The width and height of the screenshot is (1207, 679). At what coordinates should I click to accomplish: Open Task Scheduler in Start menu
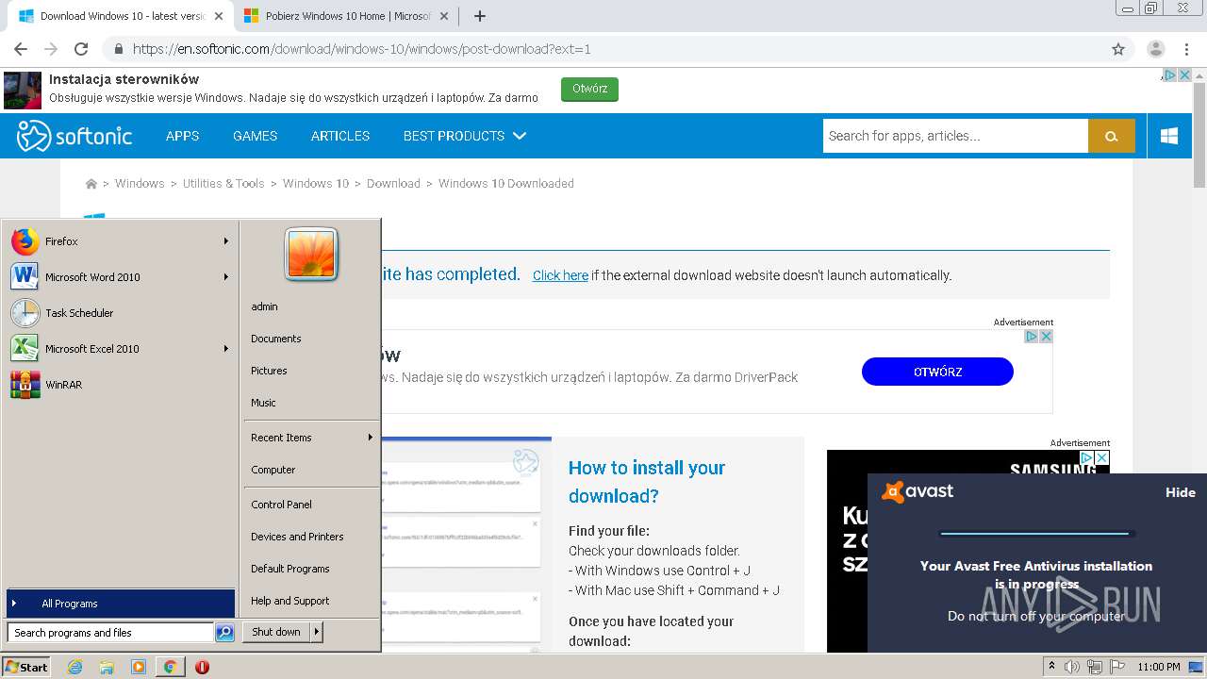[118, 313]
